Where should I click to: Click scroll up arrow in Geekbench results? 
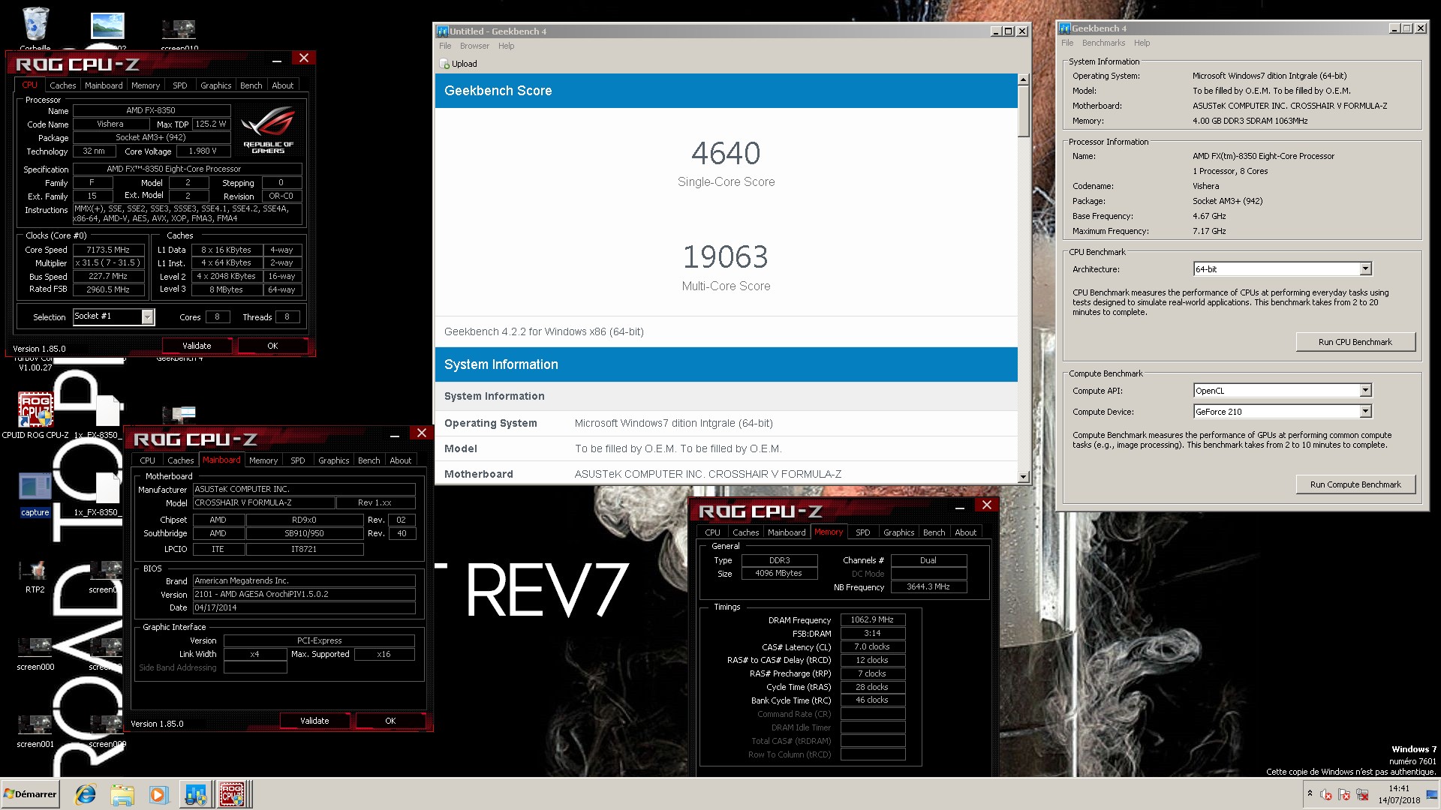[1023, 79]
